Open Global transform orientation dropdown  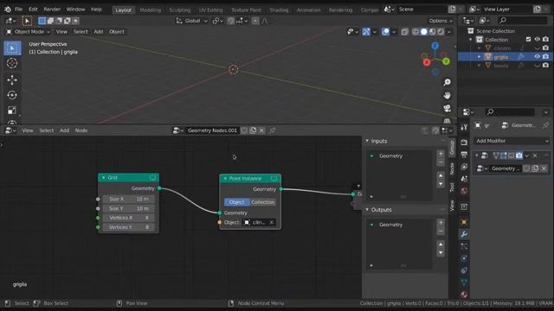point(192,21)
